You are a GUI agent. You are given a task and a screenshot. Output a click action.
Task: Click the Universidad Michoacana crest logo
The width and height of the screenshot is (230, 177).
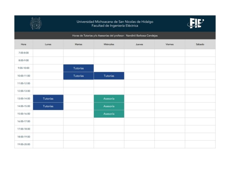[36, 24]
